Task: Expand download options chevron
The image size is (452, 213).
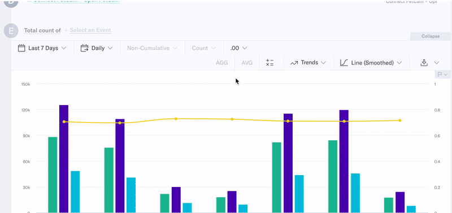Action: (436, 63)
